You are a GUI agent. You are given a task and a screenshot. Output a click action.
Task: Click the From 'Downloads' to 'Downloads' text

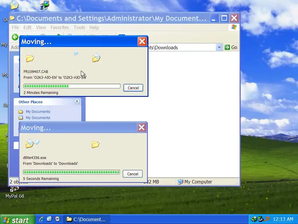(x=50, y=163)
